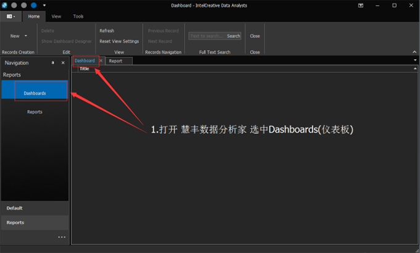This screenshot has height=253, width=420.
Task: Expand the New button dropdown arrow
Action: (26, 36)
